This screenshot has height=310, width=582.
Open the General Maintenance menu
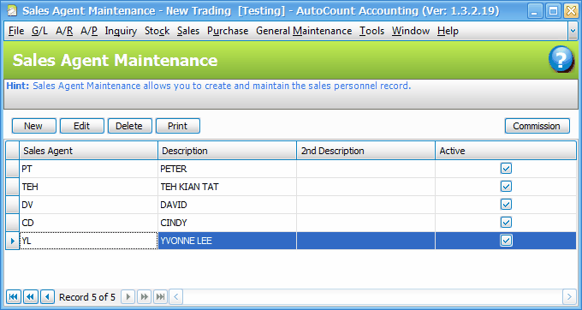[304, 31]
